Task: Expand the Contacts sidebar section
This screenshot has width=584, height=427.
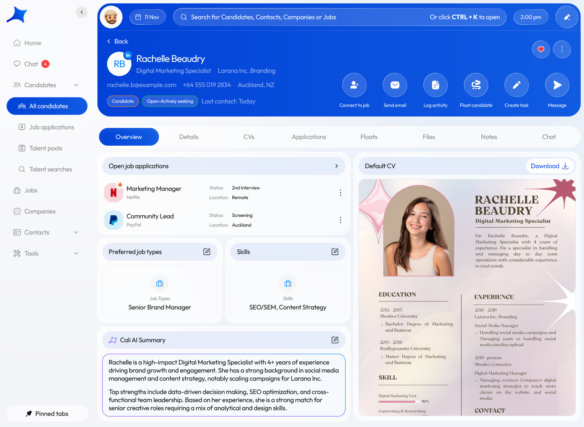Action: [76, 232]
